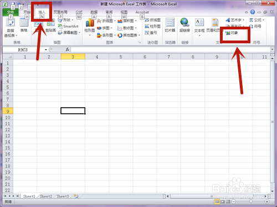Insert a 折线图 sparkline
This screenshot has width=277, height=207.
[x=152, y=20]
